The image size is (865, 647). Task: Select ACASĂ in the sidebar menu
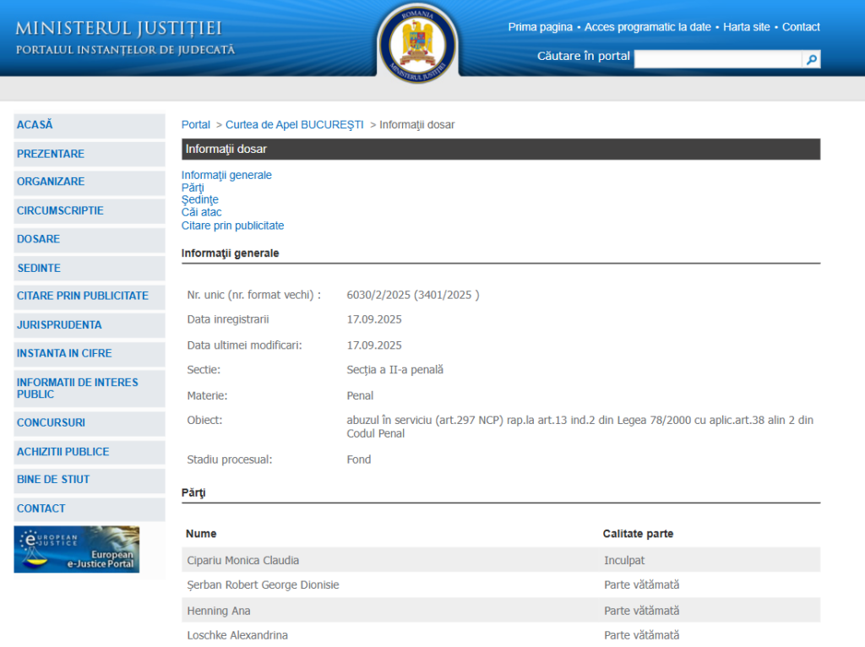[x=35, y=125]
